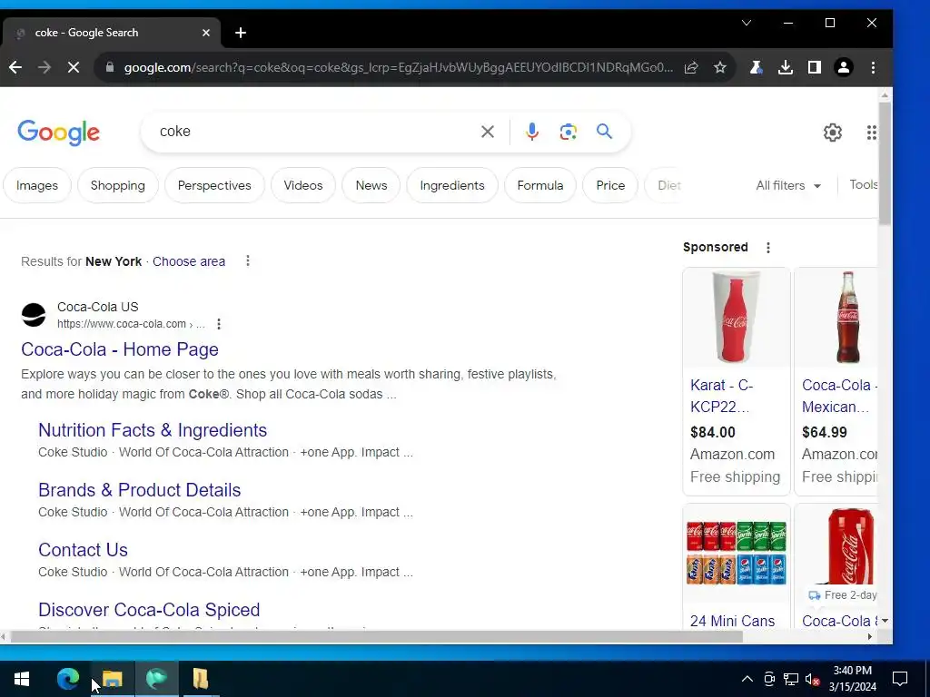This screenshot has width=930, height=697.
Task: Go to the Google logo home
Action: point(59,133)
